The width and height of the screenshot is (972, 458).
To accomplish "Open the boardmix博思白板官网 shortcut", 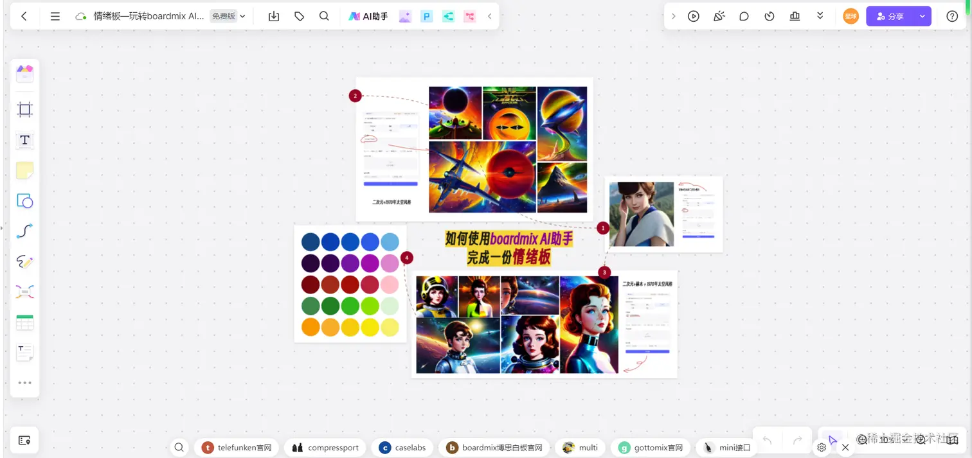I will coord(494,448).
